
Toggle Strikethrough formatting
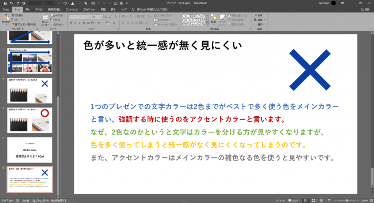pos(88,23)
